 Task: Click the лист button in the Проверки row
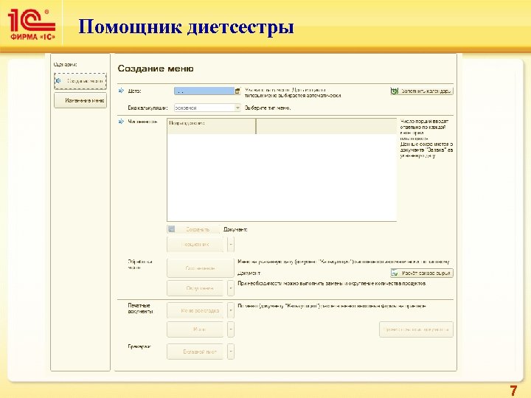[x=195, y=352]
